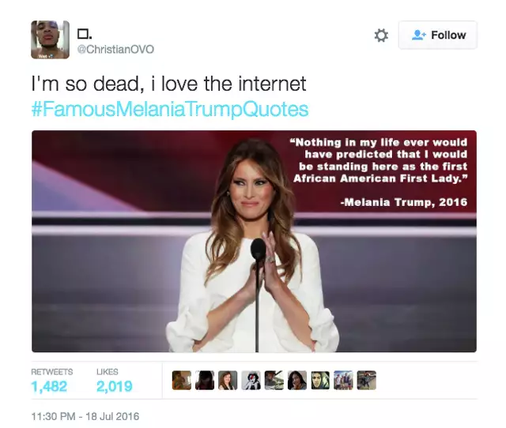The image size is (506, 428).
Task: View the 2,019 likes count
Action: pos(114,386)
